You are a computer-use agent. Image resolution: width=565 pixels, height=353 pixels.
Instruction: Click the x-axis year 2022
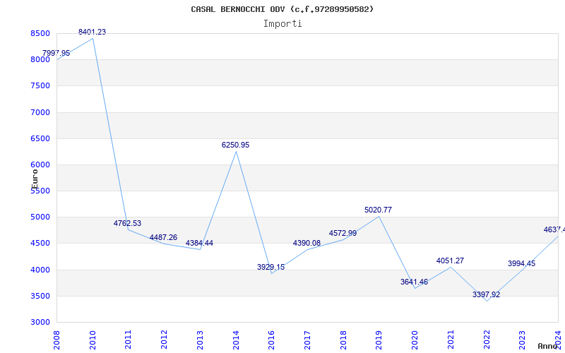coord(487,340)
